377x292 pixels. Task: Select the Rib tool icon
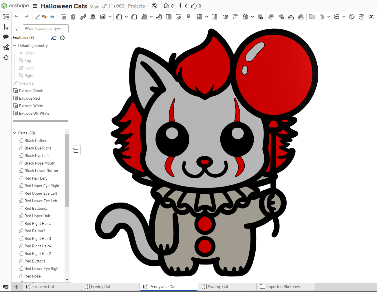click(x=159, y=17)
